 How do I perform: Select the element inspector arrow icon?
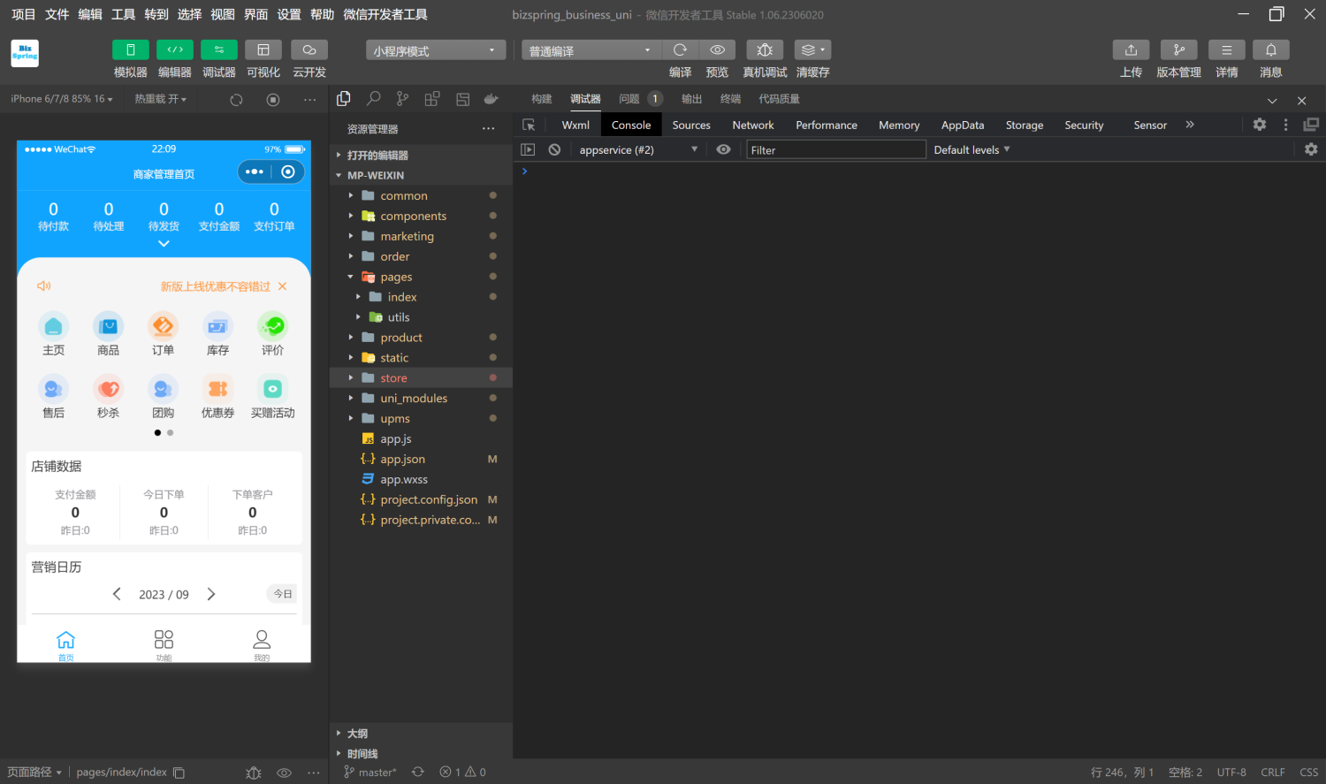[x=529, y=125]
